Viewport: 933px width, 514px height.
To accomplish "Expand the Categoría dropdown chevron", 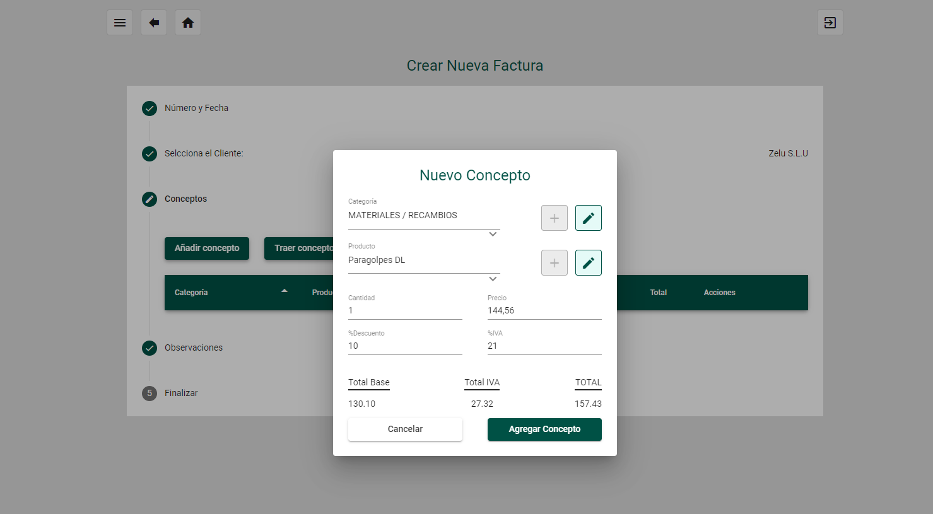I will (x=493, y=234).
